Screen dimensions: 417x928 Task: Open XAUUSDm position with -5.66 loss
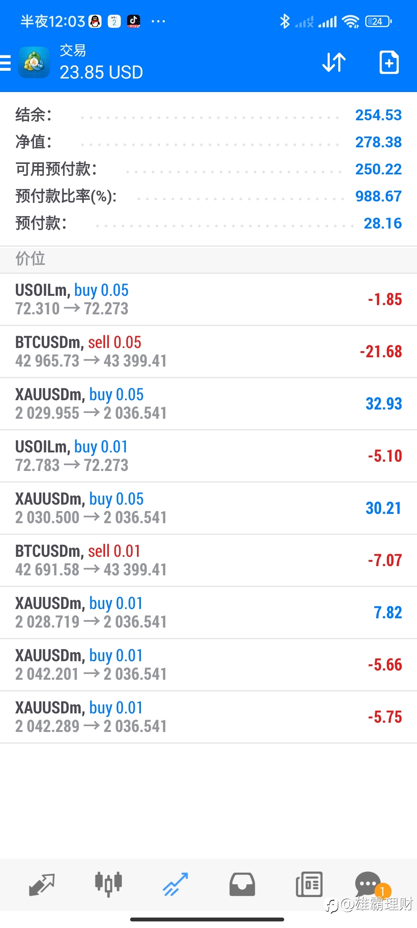[208, 665]
